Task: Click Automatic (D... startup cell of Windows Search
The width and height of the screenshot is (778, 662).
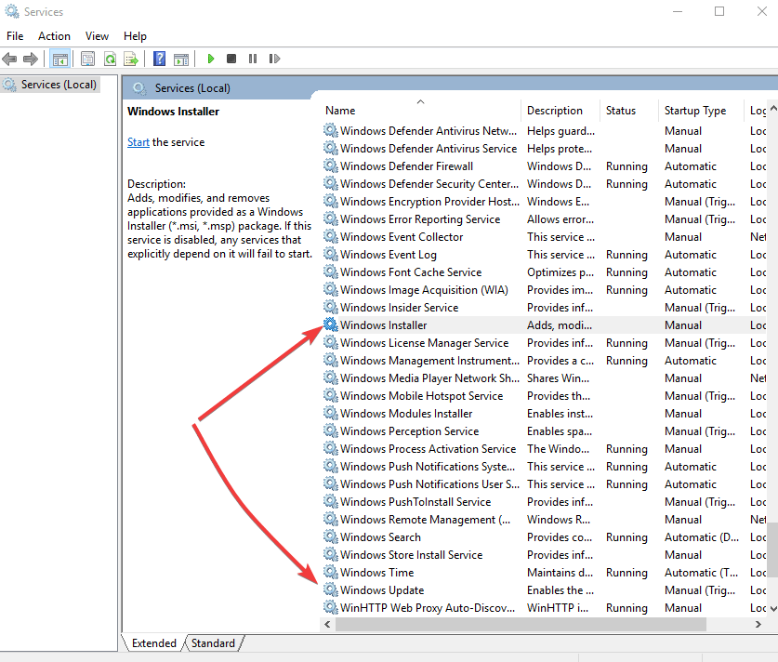Action: point(702,536)
